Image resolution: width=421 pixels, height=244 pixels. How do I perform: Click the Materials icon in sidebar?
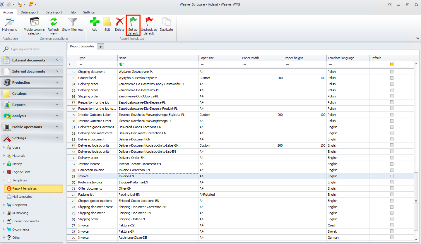(9, 156)
